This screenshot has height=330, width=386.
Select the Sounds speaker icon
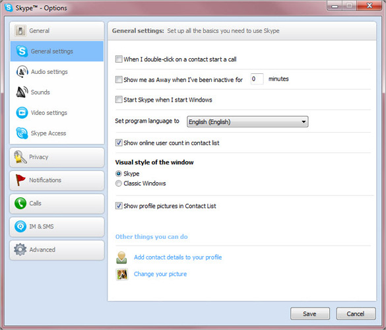[22, 92]
